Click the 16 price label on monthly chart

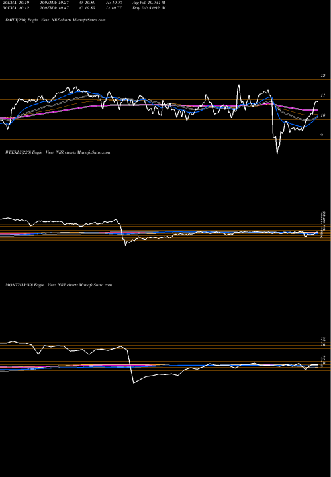pyautogui.click(x=324, y=344)
